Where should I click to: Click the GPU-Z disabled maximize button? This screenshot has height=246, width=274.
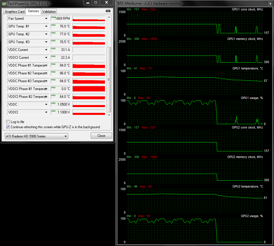(96, 2)
